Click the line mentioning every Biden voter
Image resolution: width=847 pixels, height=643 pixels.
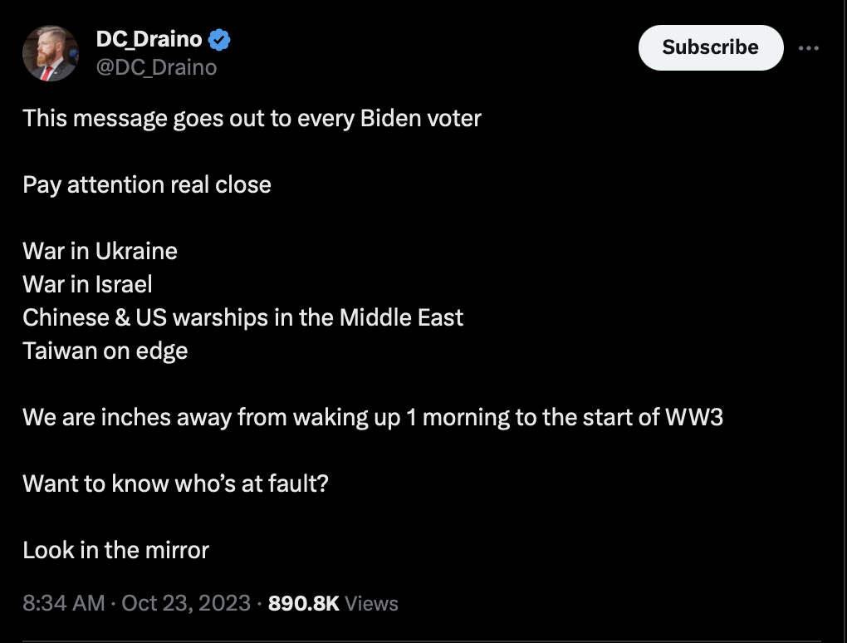pyautogui.click(x=252, y=118)
